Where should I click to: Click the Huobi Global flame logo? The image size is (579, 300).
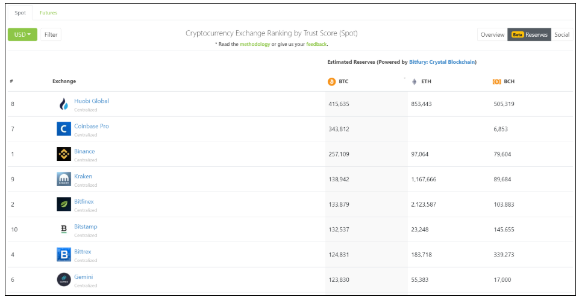[64, 104]
